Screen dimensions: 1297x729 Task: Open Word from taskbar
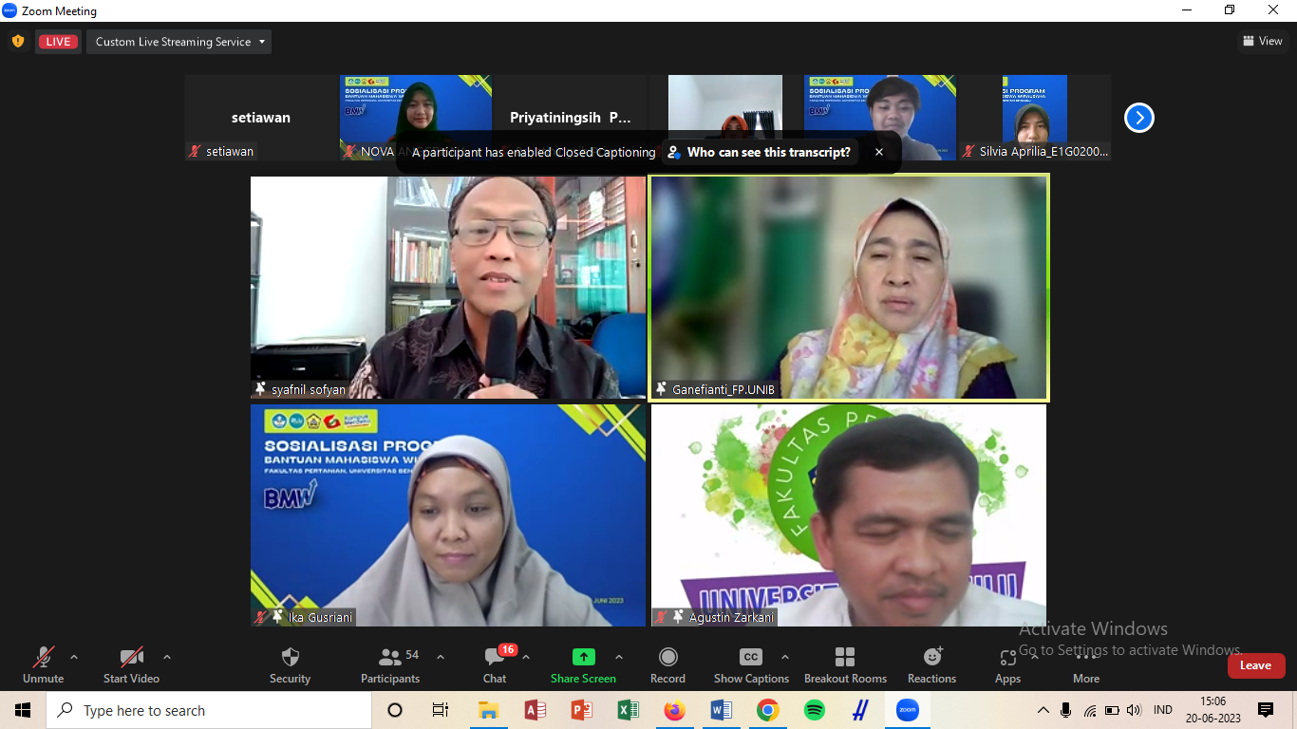pos(721,710)
